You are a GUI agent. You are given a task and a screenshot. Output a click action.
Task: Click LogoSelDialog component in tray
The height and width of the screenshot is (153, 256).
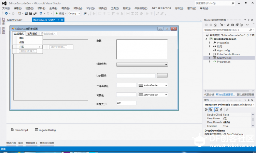point(45,130)
